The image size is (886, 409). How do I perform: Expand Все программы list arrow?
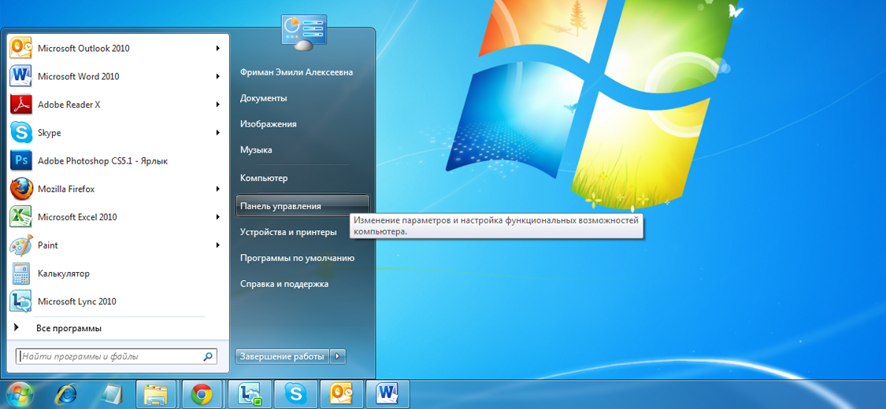point(17,328)
